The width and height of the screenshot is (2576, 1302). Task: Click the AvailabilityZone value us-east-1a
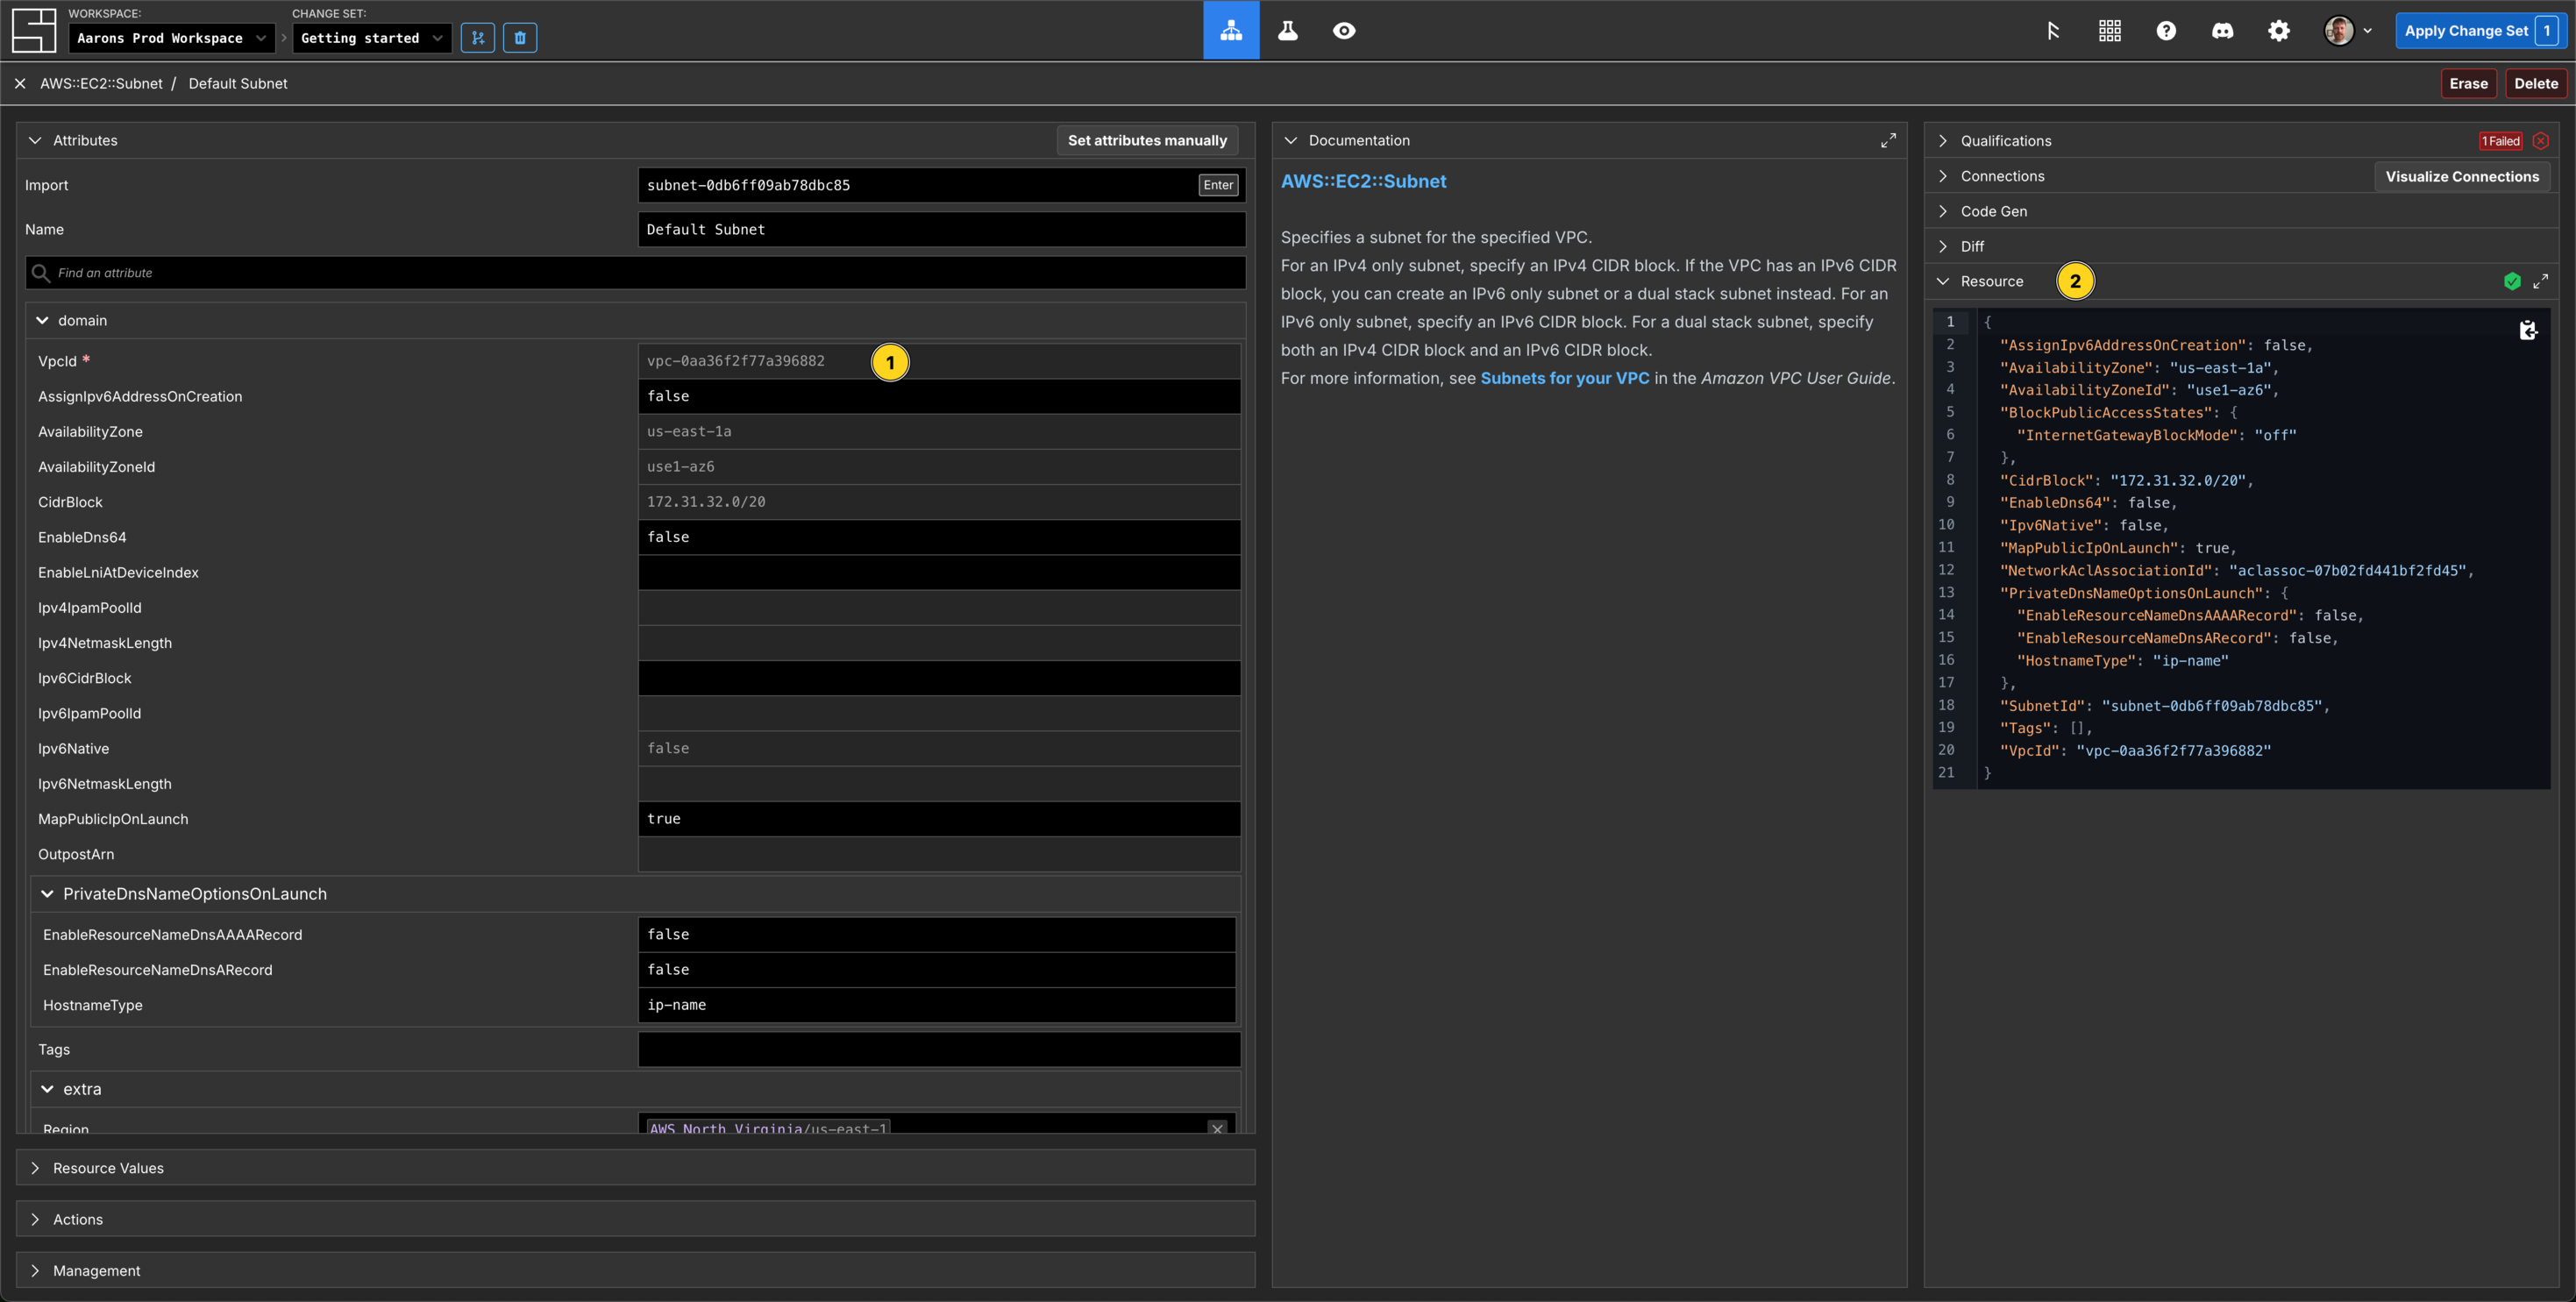click(689, 431)
